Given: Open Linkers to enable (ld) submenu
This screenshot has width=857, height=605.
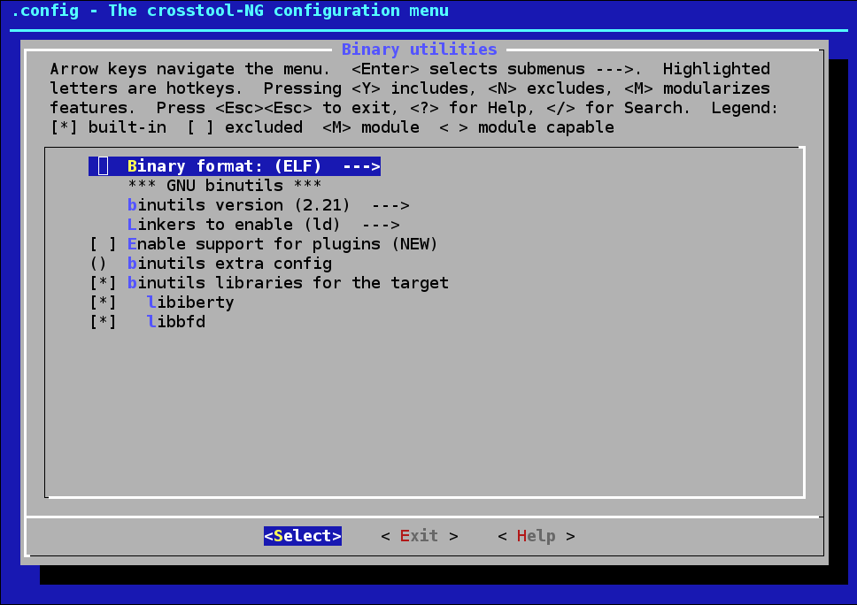Looking at the screenshot, I should 264,225.
